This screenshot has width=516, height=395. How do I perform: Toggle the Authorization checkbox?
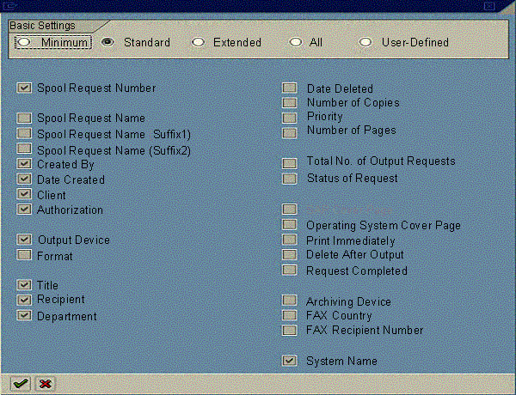point(24,210)
